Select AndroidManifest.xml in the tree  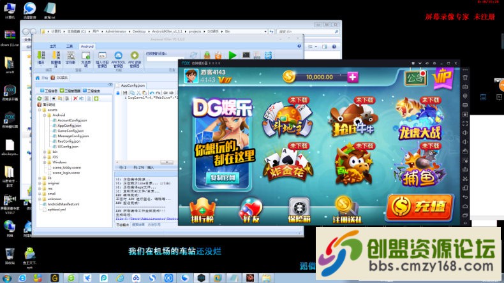point(63,204)
